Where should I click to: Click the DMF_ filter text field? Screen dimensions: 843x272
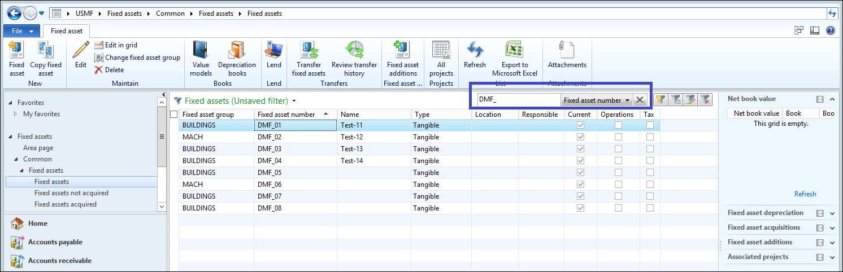(x=518, y=100)
